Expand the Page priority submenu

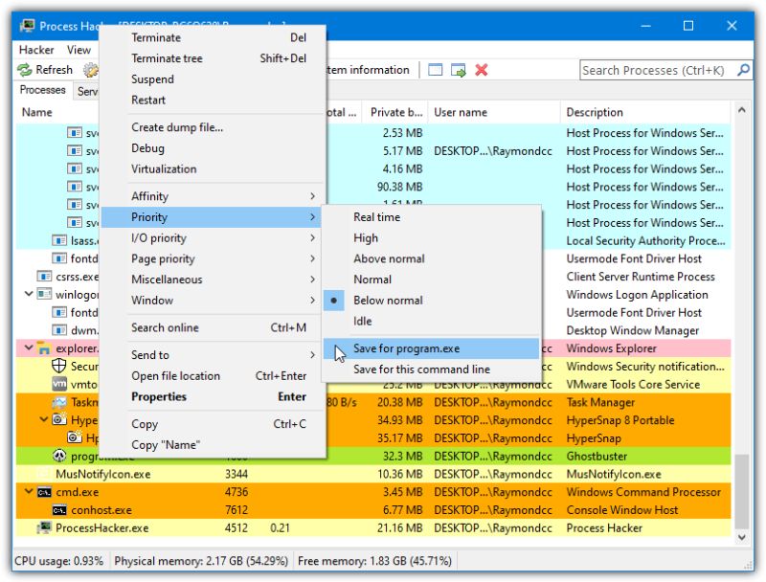pyautogui.click(x=212, y=258)
